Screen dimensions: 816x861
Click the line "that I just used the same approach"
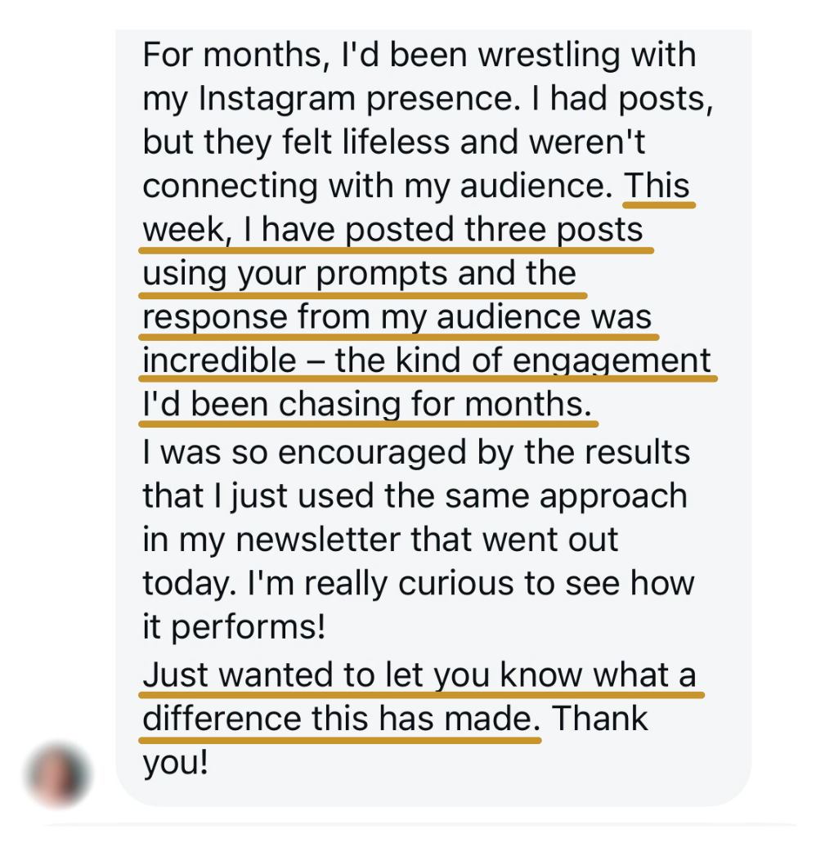click(414, 496)
